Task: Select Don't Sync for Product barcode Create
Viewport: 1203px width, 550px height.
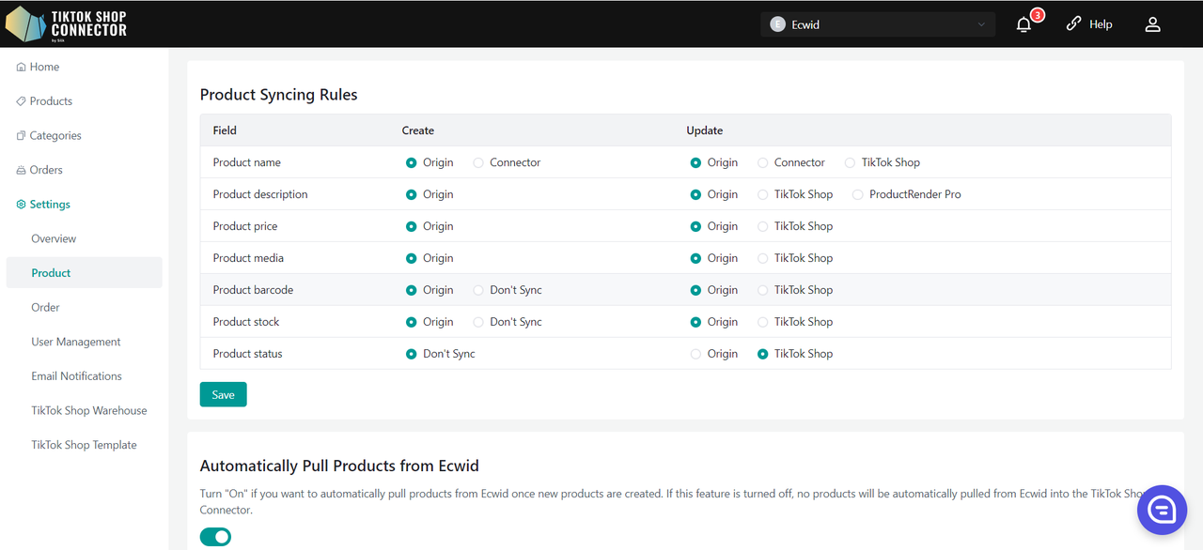Action: (479, 290)
